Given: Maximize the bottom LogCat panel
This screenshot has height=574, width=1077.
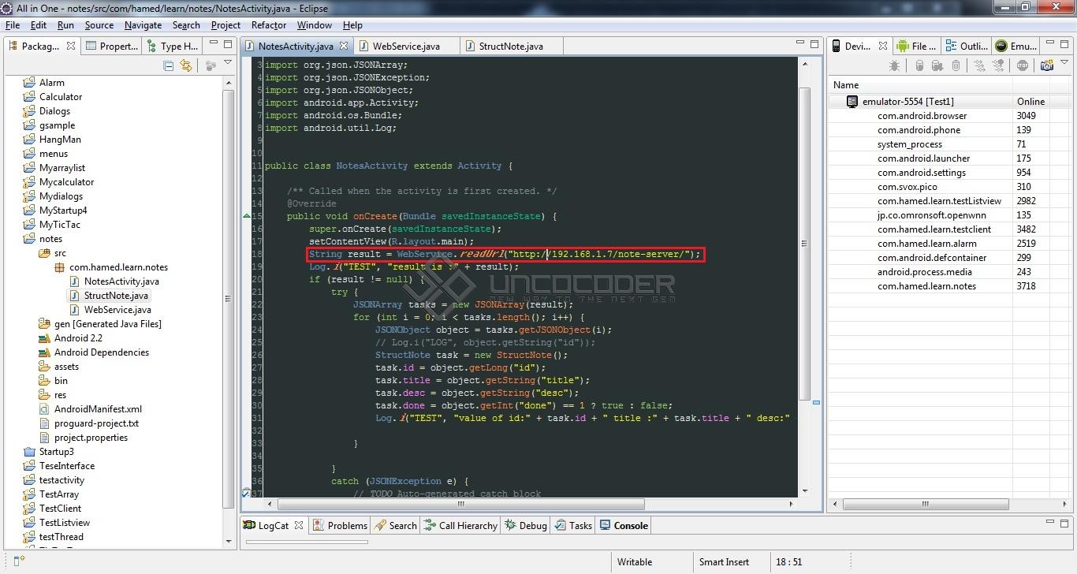Looking at the screenshot, I should click(1064, 524).
